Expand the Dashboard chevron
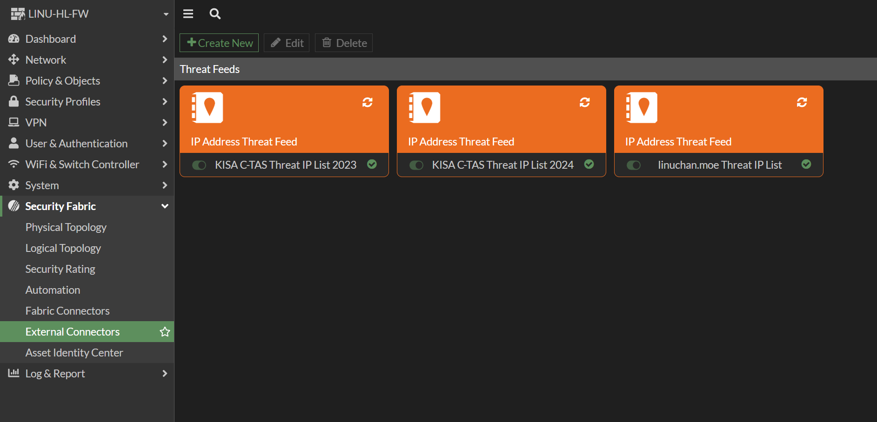Viewport: 877px width, 422px height. coord(165,39)
